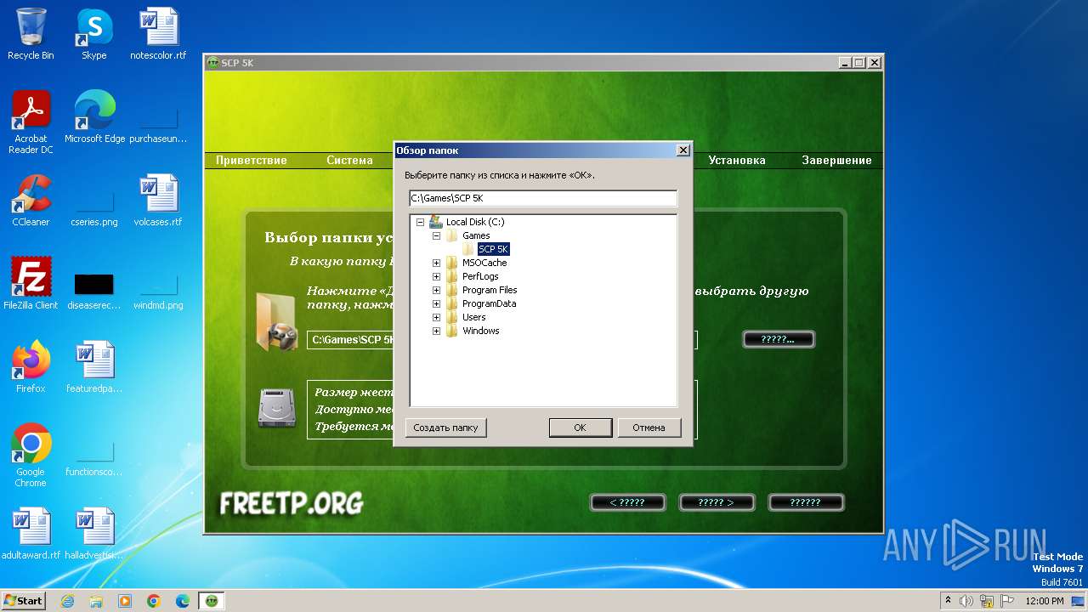Click installer browse button with question marks
1088x612 pixels.
pos(779,339)
